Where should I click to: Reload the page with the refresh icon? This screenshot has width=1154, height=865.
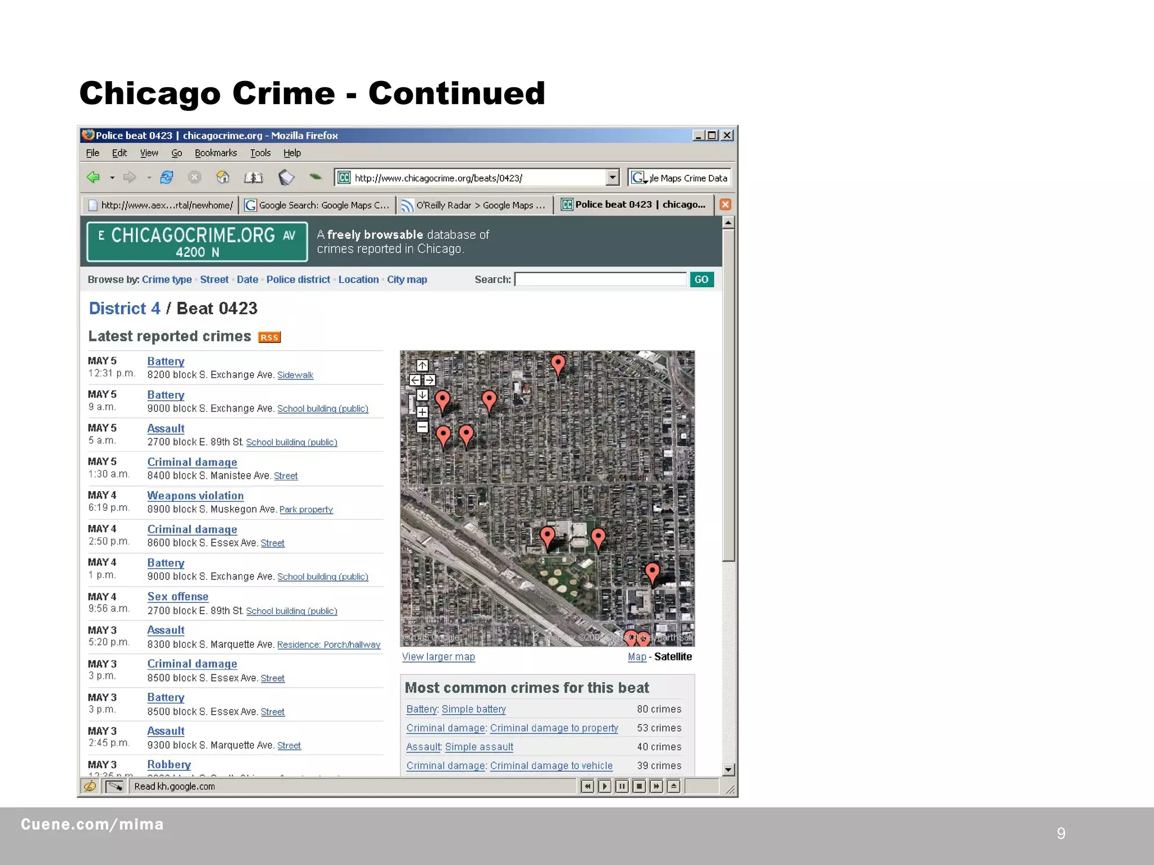(x=166, y=177)
